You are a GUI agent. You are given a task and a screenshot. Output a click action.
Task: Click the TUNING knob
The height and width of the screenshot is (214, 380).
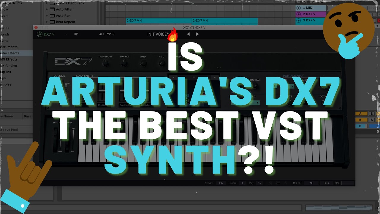[x=124, y=63]
